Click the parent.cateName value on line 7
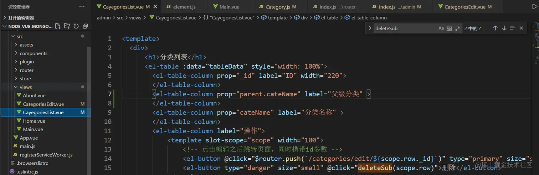Viewport: 539px width, 175px height. [268, 94]
